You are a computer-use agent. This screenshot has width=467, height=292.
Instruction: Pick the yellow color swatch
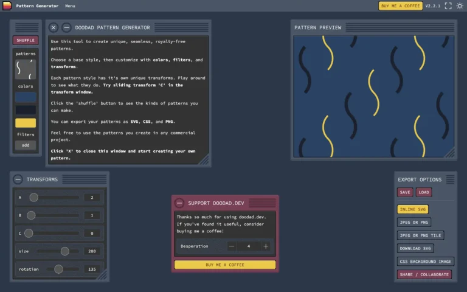tap(26, 123)
